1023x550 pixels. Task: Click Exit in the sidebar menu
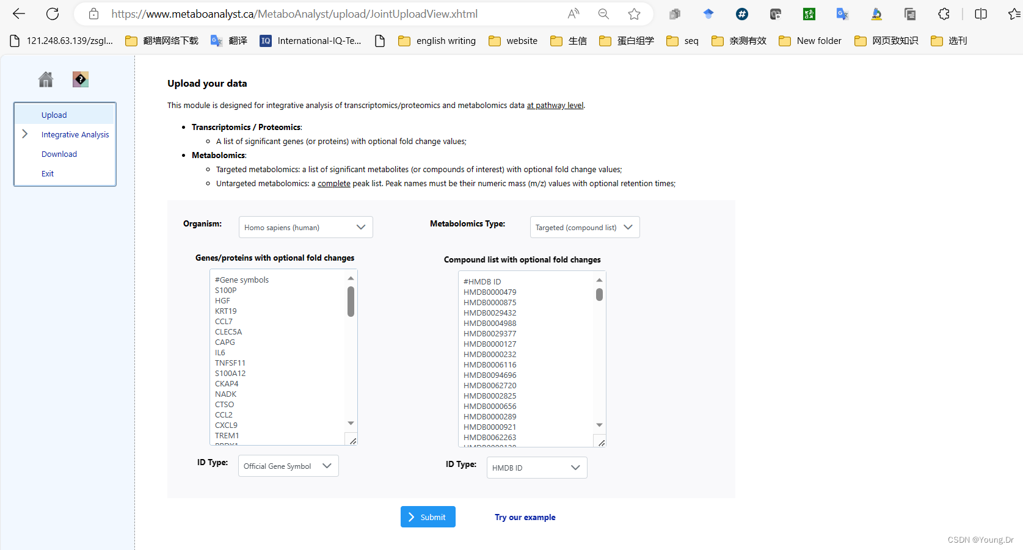(x=47, y=173)
